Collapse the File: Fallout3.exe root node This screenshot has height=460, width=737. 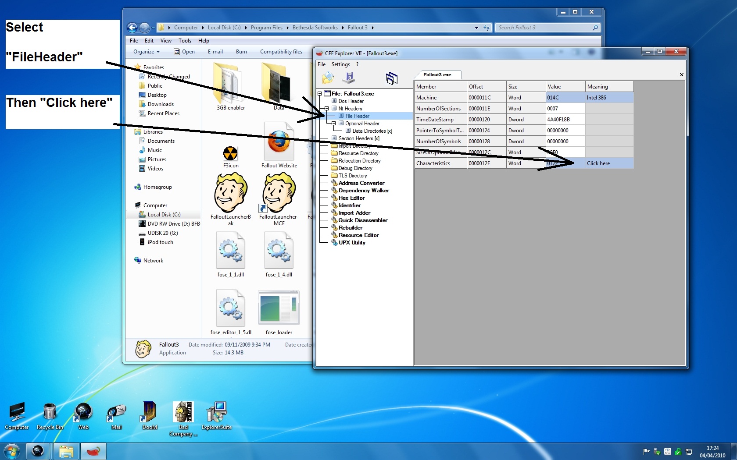tap(319, 94)
